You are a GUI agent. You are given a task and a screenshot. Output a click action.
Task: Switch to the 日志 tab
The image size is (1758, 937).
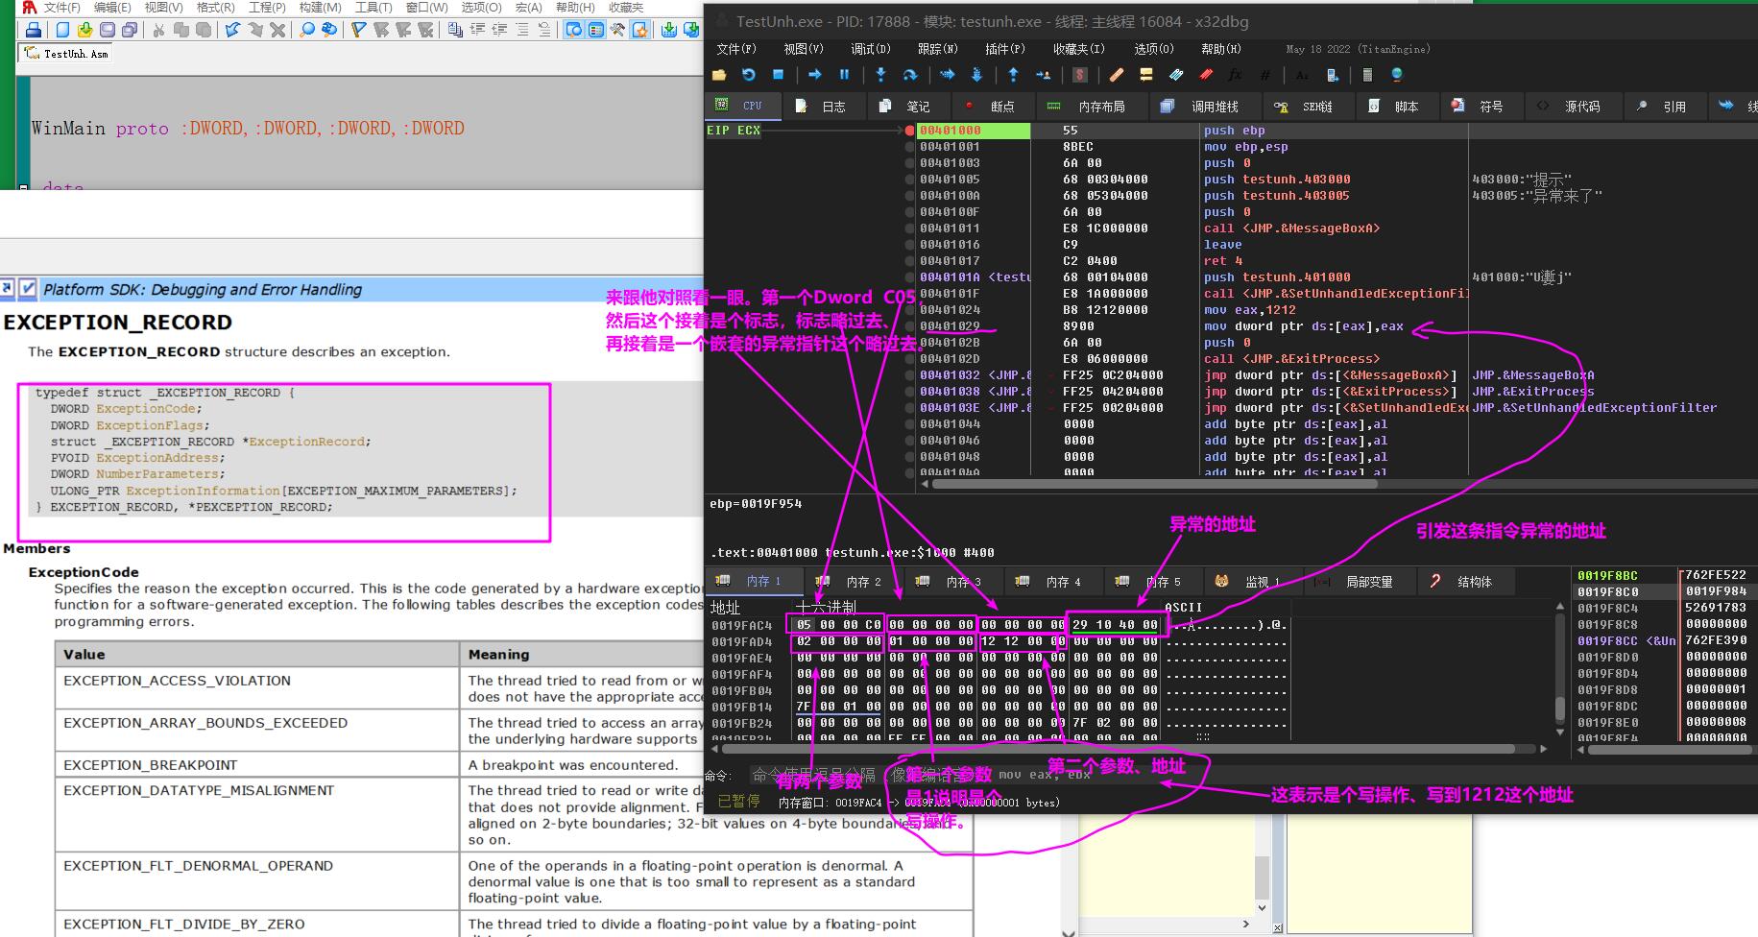823,107
